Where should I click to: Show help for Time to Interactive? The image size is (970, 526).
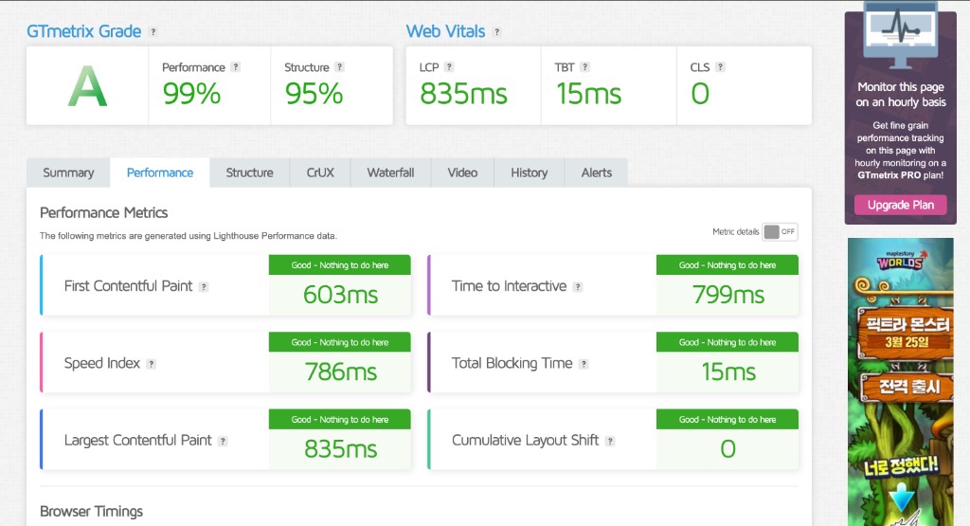(578, 287)
